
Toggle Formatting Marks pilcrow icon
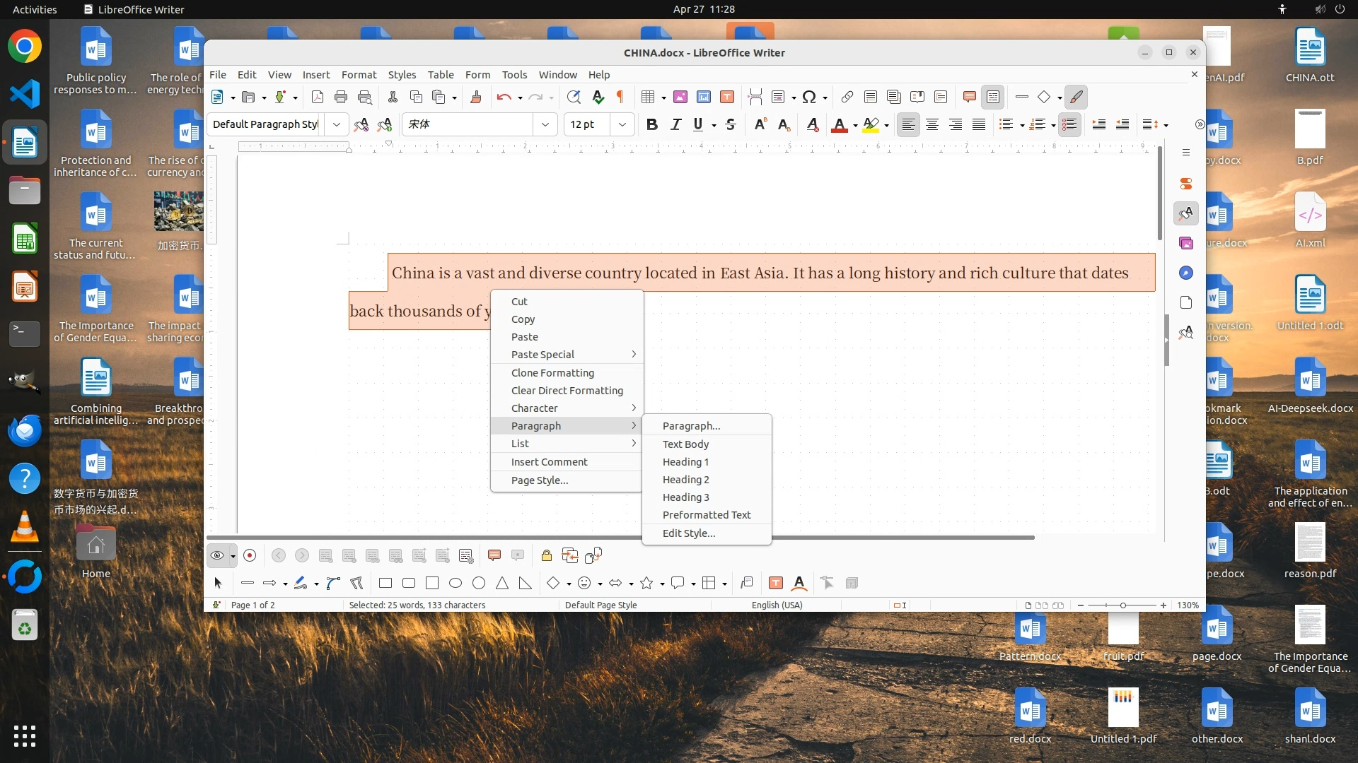coord(620,97)
